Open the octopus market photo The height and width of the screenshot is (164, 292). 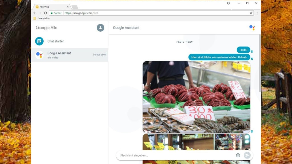click(x=197, y=97)
